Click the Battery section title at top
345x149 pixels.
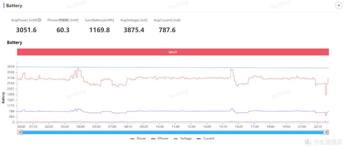tap(14, 6)
